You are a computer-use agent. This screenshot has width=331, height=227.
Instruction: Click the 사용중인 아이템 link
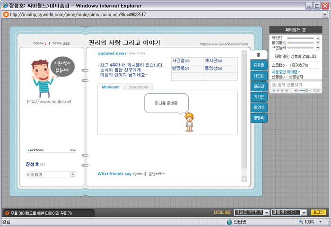[286, 72]
